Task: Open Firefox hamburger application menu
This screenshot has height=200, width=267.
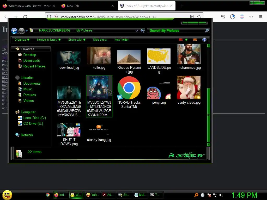Action: point(261,17)
